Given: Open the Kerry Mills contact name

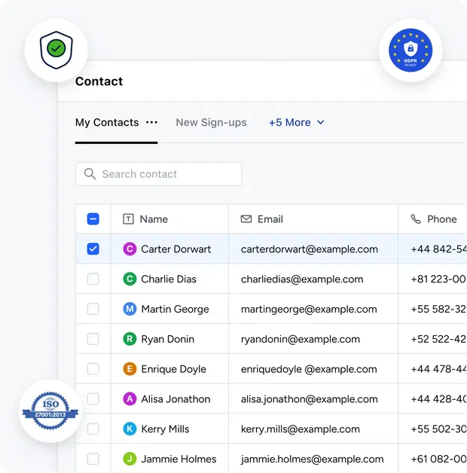Looking at the screenshot, I should 165,429.
